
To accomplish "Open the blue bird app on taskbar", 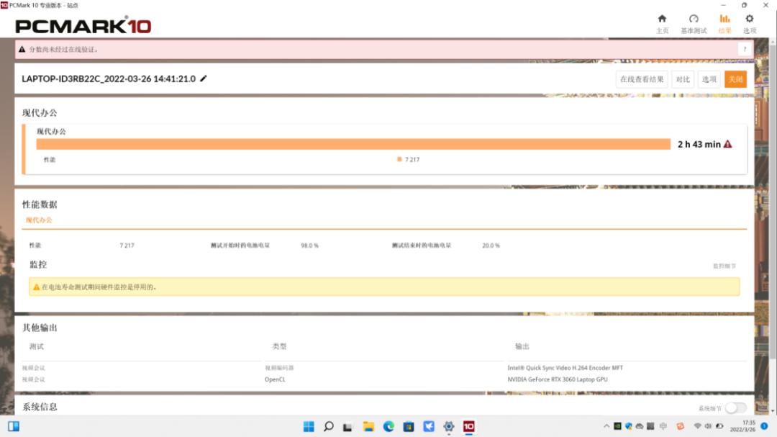I will (x=429, y=427).
